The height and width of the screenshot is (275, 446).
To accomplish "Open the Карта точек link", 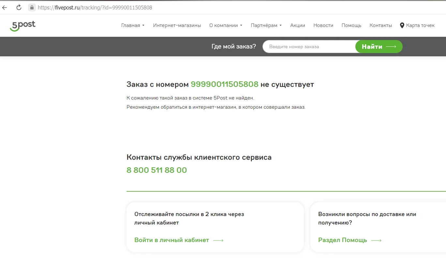I will [420, 25].
